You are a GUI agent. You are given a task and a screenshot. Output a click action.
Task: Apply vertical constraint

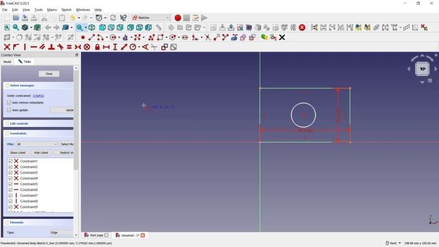(x=25, y=47)
